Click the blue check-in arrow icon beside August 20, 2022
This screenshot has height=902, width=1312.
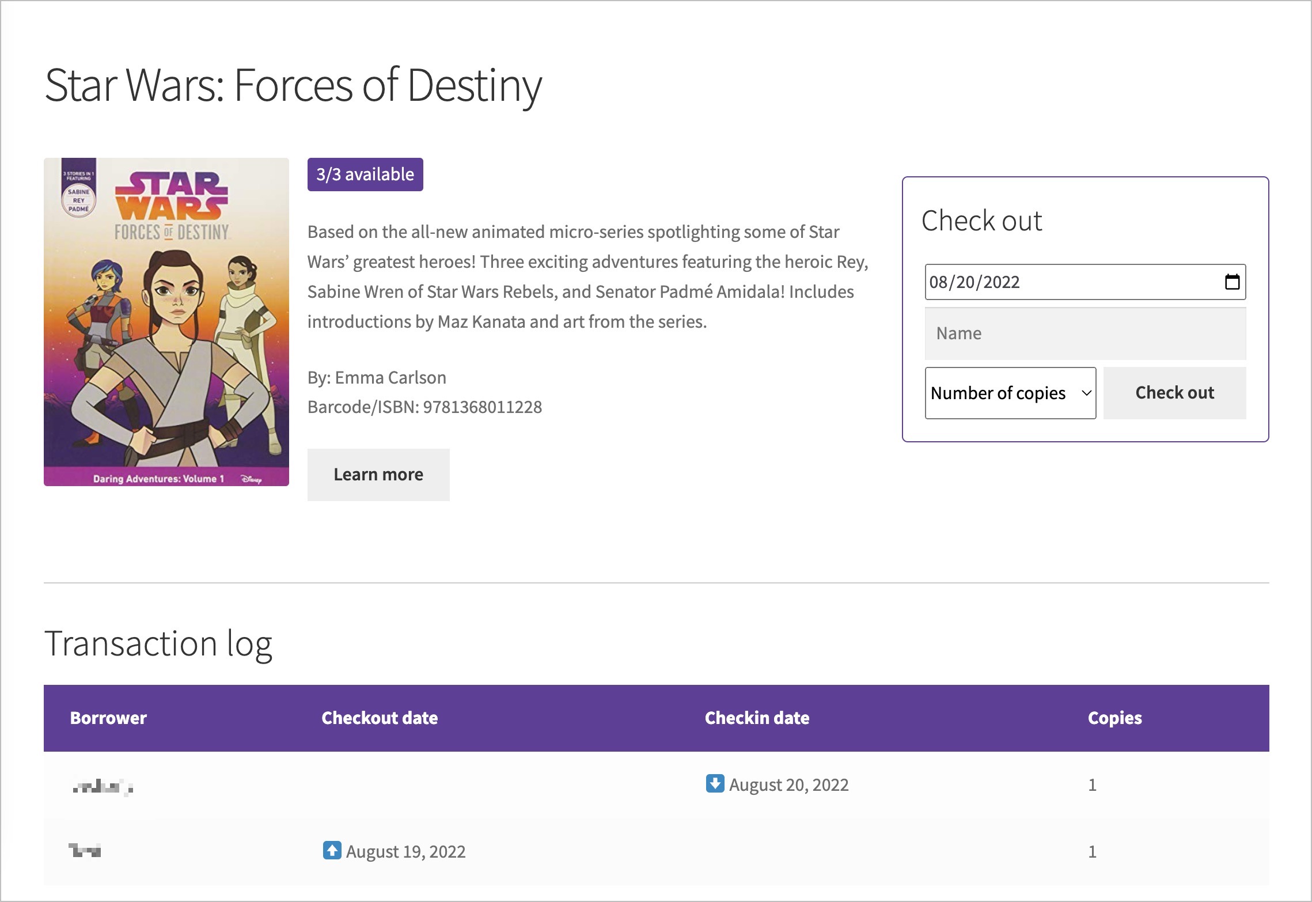click(x=715, y=783)
